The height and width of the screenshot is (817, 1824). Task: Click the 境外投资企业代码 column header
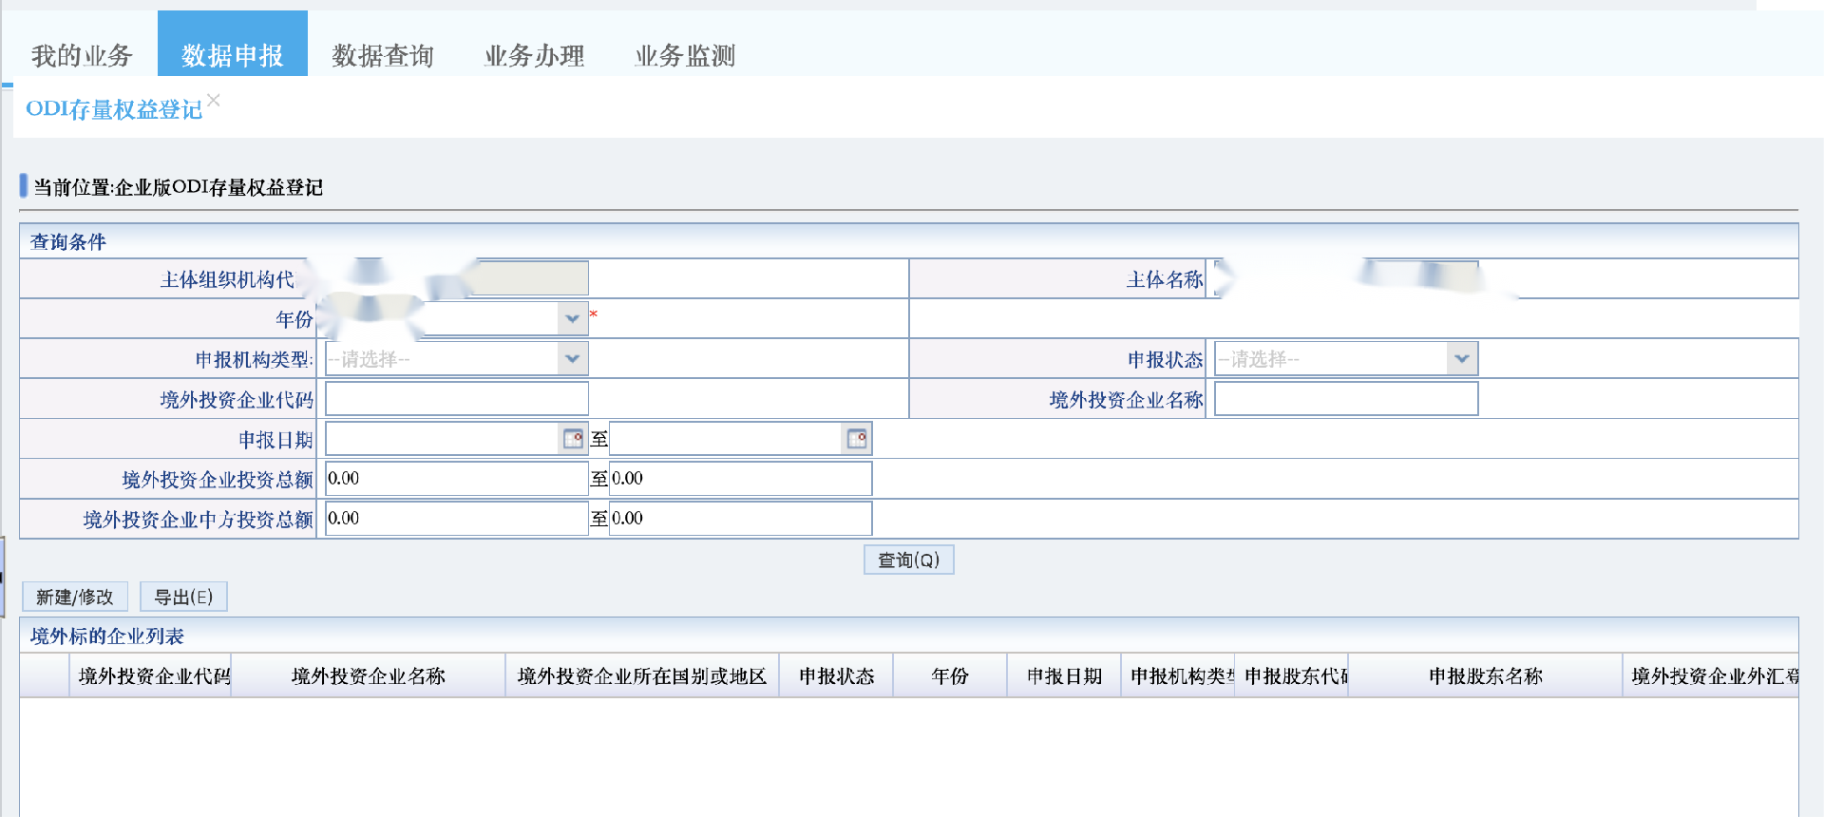pyautogui.click(x=150, y=675)
